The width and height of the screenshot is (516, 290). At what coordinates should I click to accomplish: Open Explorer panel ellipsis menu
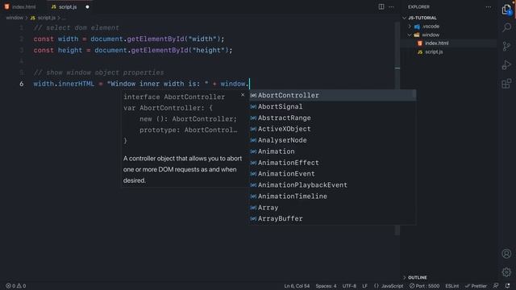click(489, 6)
